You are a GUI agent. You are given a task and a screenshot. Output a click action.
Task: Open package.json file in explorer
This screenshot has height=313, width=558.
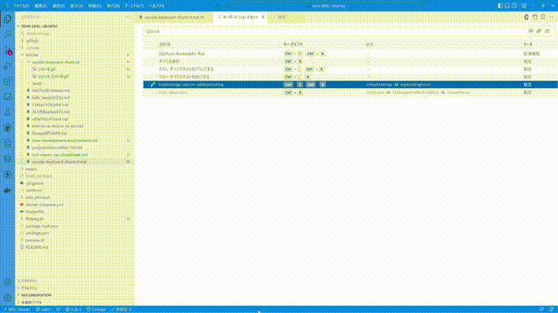37,233
